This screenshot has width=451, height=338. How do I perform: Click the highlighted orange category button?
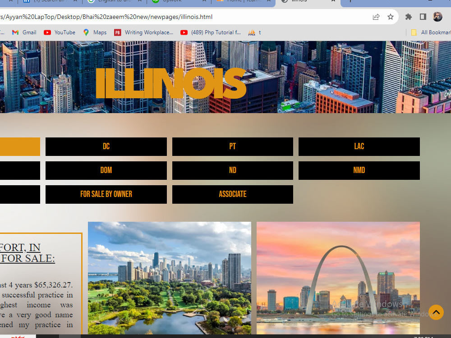point(20,146)
